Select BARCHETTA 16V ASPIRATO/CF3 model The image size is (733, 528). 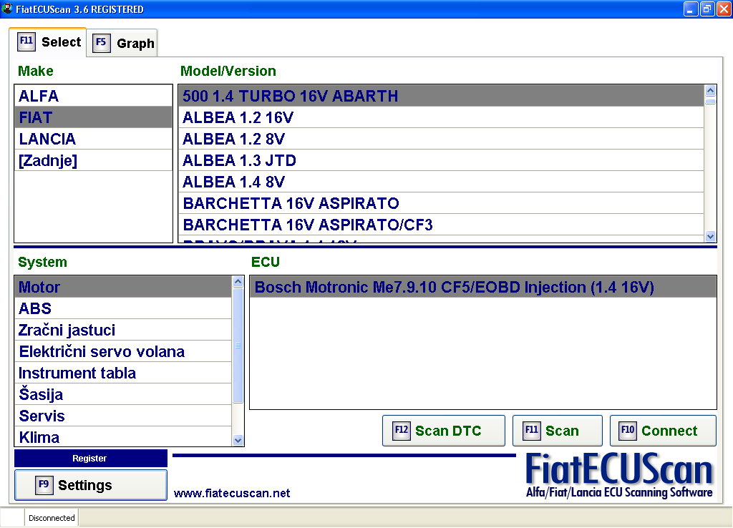click(441, 225)
